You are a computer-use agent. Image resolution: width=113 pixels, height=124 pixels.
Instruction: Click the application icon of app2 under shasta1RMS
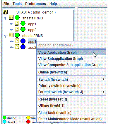click(17, 29)
